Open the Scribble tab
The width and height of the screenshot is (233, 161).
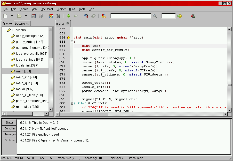click(10, 140)
